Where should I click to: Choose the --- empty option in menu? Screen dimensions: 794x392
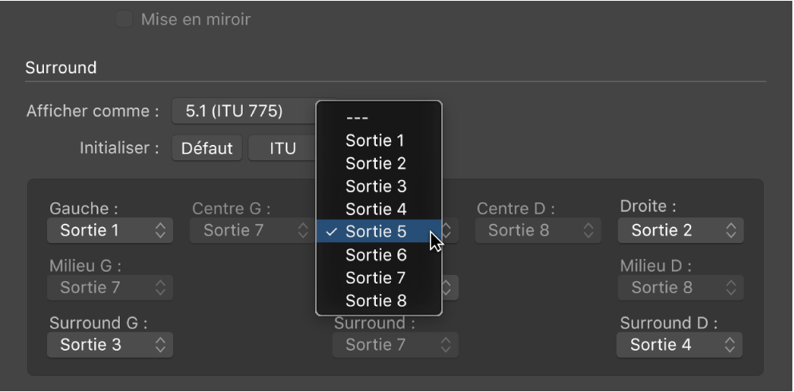pyautogui.click(x=357, y=118)
